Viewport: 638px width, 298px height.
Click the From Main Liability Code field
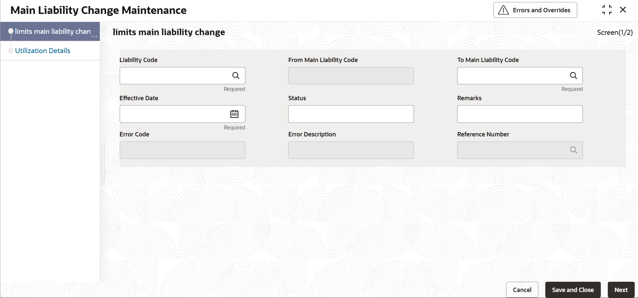pyautogui.click(x=351, y=76)
